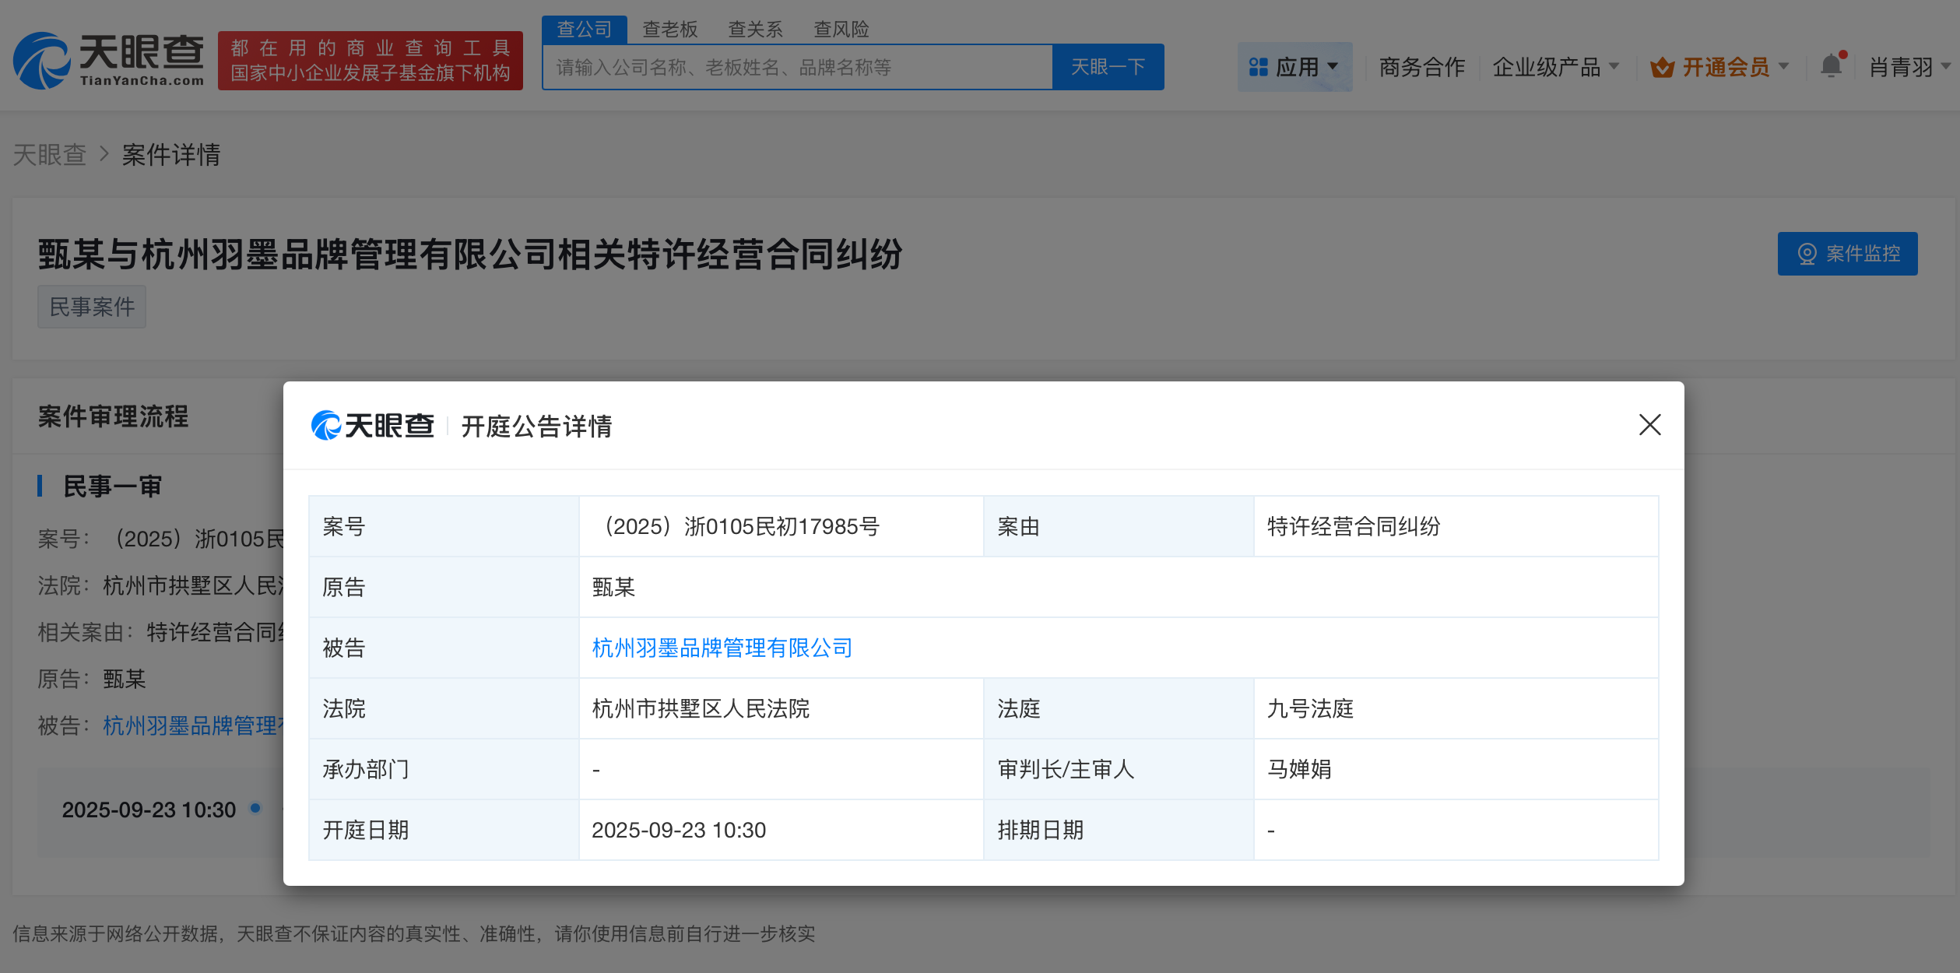Switch to the 查风险 tab
The height and width of the screenshot is (973, 1960).
(x=841, y=28)
